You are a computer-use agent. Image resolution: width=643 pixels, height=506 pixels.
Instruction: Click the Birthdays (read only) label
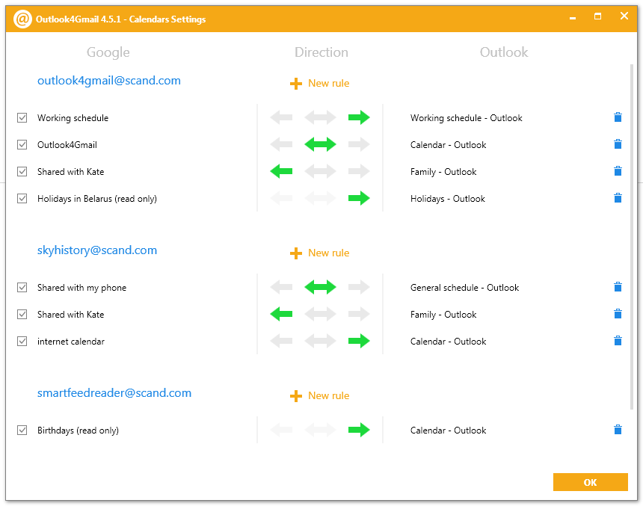click(78, 431)
